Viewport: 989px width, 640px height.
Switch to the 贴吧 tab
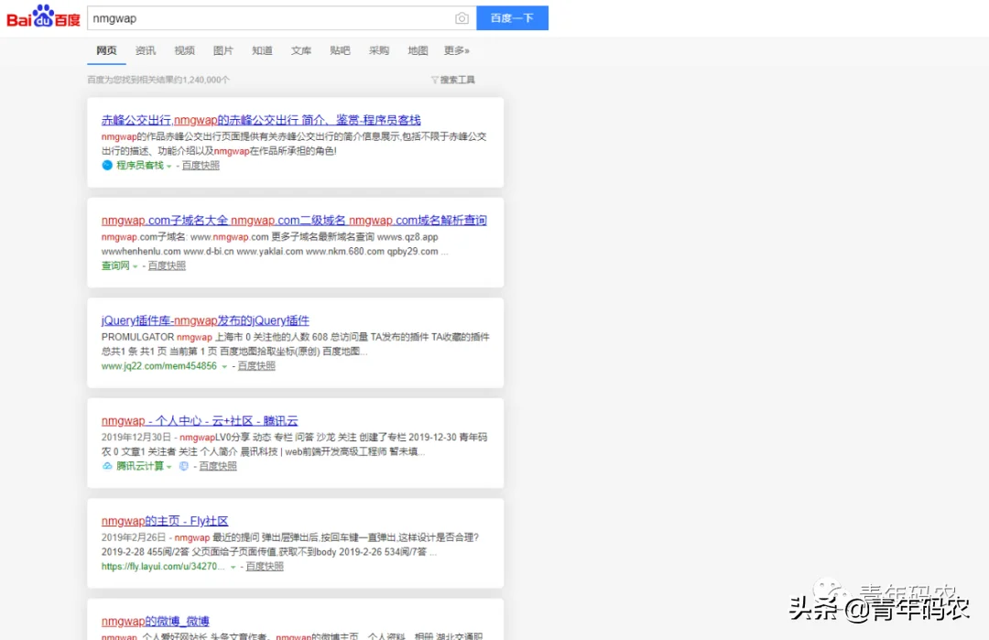click(x=340, y=50)
